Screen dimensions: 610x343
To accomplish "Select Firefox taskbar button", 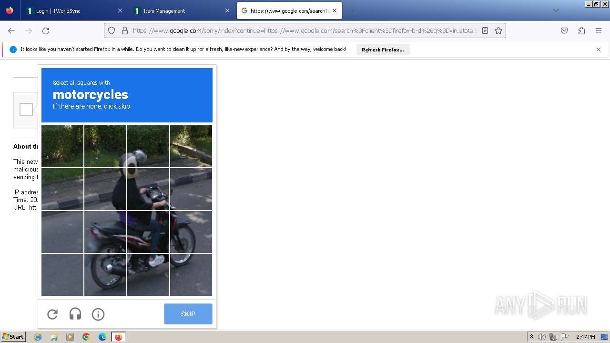I will pos(118,337).
